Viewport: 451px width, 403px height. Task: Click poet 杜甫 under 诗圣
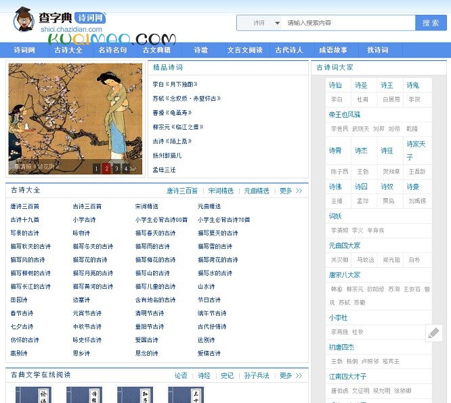click(x=362, y=99)
